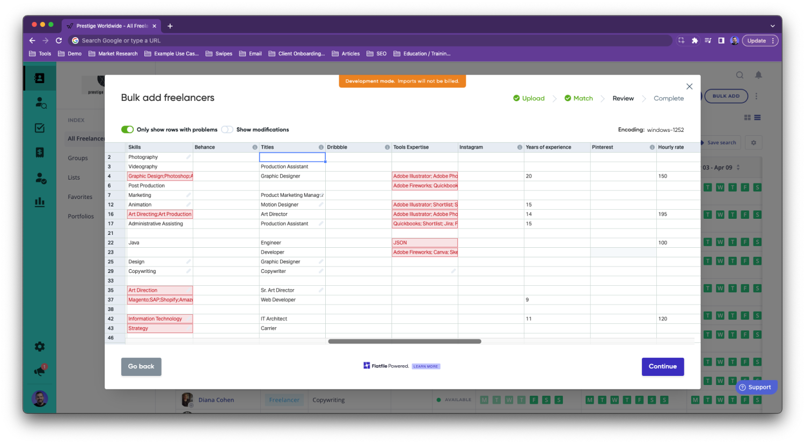Click the horizontal scrollbar under the table

405,342
